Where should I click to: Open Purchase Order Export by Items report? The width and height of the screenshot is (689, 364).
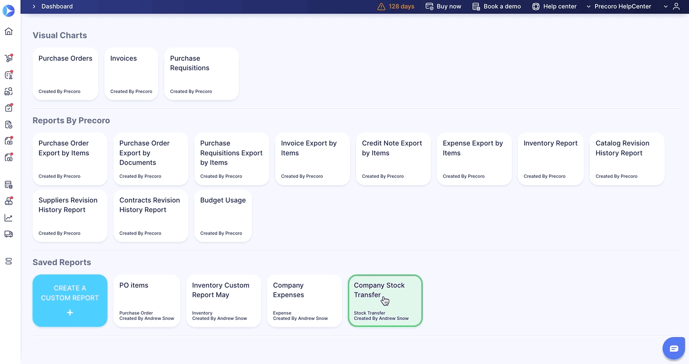(x=70, y=158)
